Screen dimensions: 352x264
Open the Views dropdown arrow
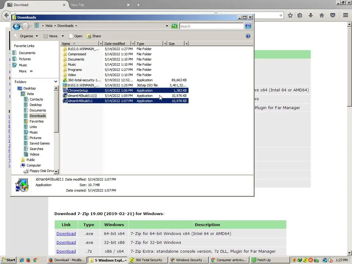coord(63,36)
